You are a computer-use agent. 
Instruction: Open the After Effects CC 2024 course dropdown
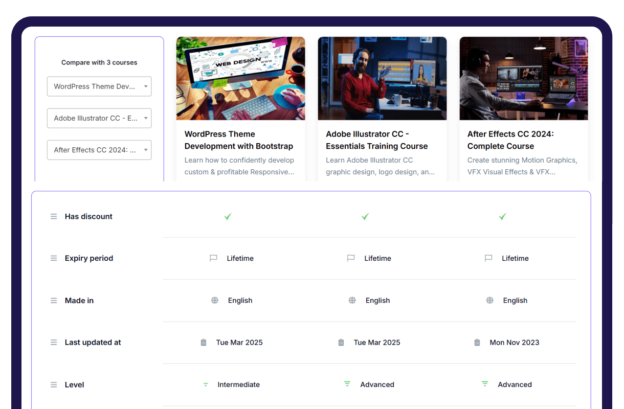[99, 150]
